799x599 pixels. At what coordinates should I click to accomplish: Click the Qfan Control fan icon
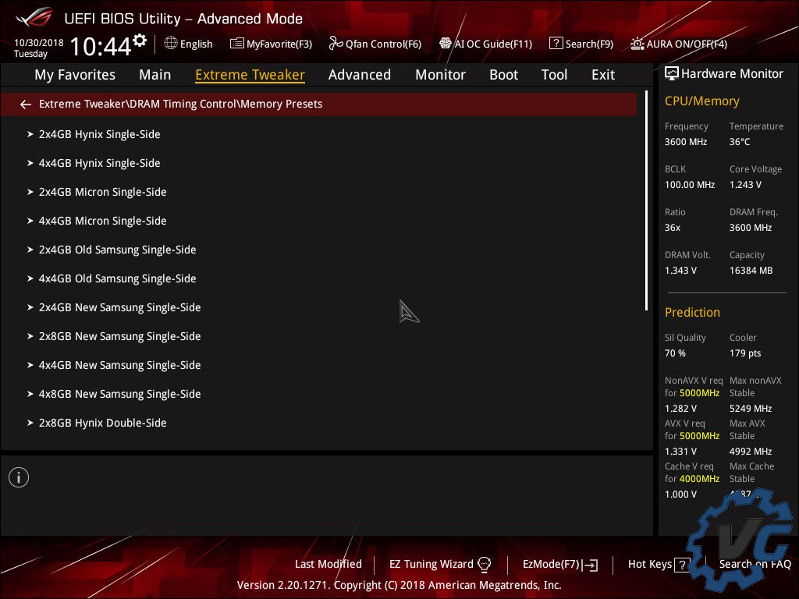pos(336,44)
